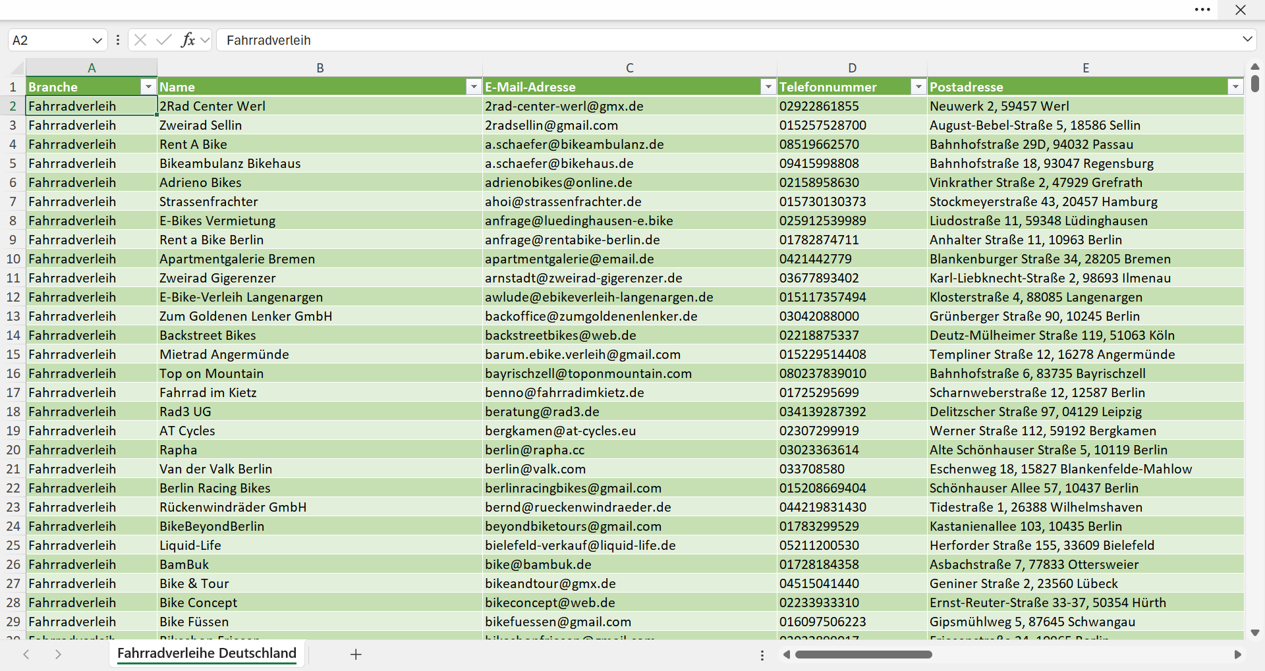Image resolution: width=1265 pixels, height=671 pixels.
Task: Select cell Rapha
Action: tap(320, 450)
